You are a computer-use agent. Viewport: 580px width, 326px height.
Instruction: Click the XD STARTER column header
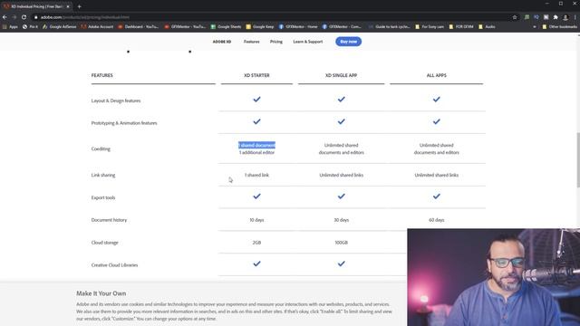(x=256, y=75)
